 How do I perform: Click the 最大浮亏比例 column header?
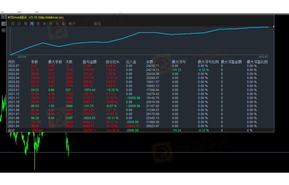click(x=208, y=62)
